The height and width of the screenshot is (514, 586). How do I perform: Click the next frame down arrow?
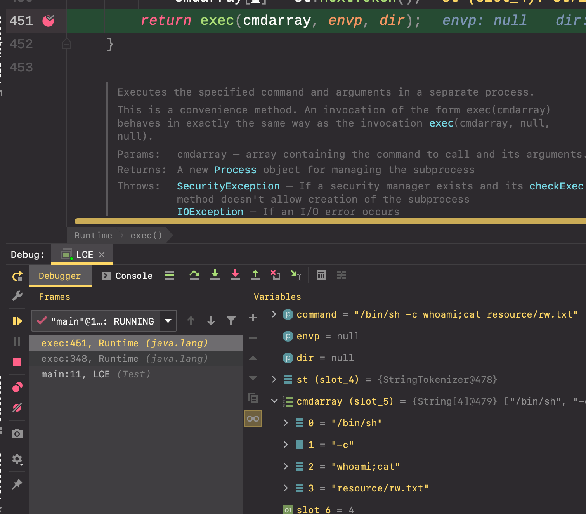point(211,321)
